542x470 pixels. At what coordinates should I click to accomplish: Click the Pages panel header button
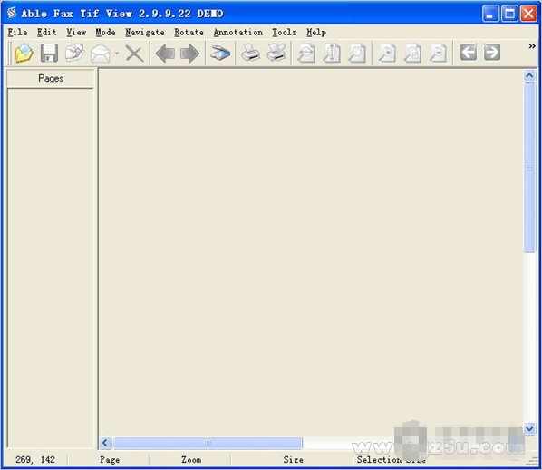(51, 78)
